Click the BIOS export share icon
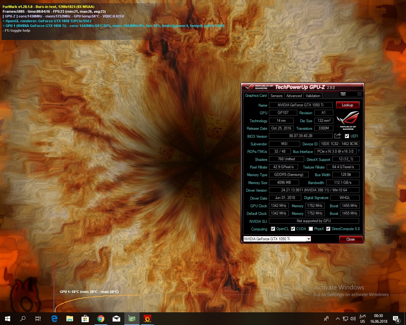 tap(338, 136)
